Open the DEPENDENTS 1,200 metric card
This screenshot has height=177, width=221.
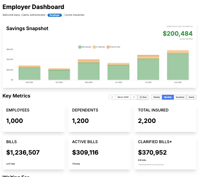(99, 119)
